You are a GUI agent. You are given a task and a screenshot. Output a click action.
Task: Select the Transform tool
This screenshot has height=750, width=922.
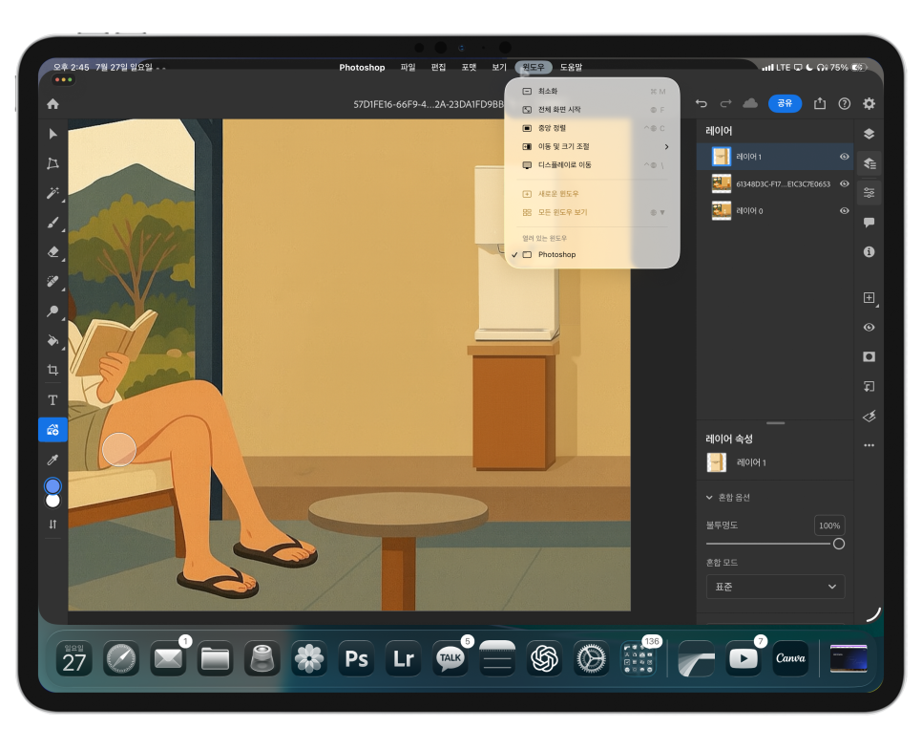click(52, 163)
